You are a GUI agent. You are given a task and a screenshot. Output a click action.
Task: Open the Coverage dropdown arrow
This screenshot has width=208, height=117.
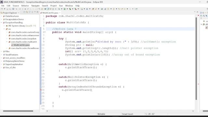pos(73,9)
